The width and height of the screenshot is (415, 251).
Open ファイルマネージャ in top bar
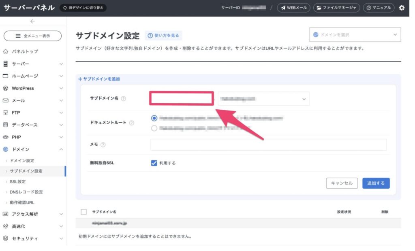tap(337, 8)
